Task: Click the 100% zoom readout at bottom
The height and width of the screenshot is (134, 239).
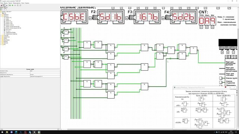Action: (1, 129)
